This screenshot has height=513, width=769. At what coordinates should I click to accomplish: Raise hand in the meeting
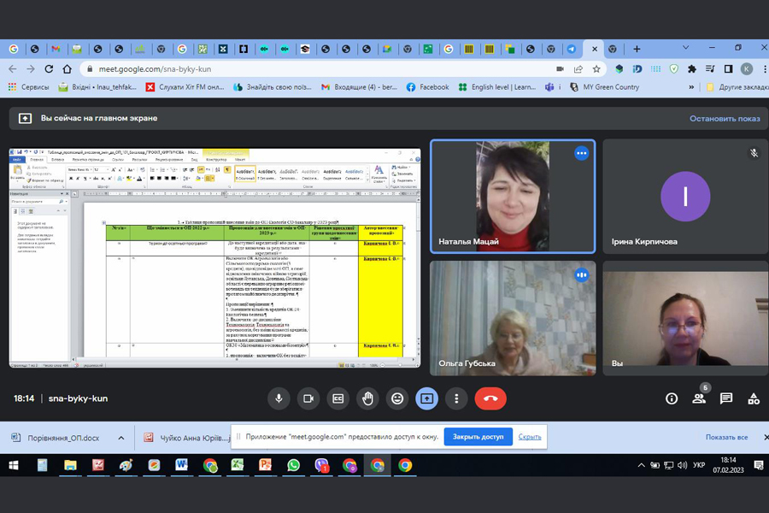367,398
